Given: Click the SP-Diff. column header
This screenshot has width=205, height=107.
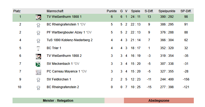Looking at the screenshot, I should (x=186, y=11).
